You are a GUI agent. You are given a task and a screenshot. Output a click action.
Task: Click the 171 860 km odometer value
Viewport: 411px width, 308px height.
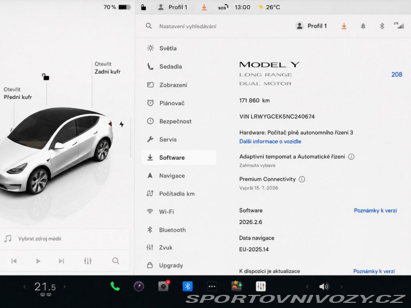[x=254, y=100]
